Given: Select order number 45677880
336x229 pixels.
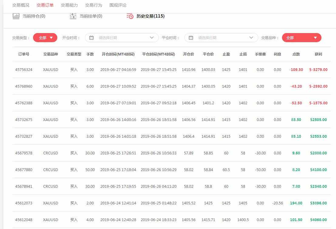Looking at the screenshot, I should pos(24,170).
